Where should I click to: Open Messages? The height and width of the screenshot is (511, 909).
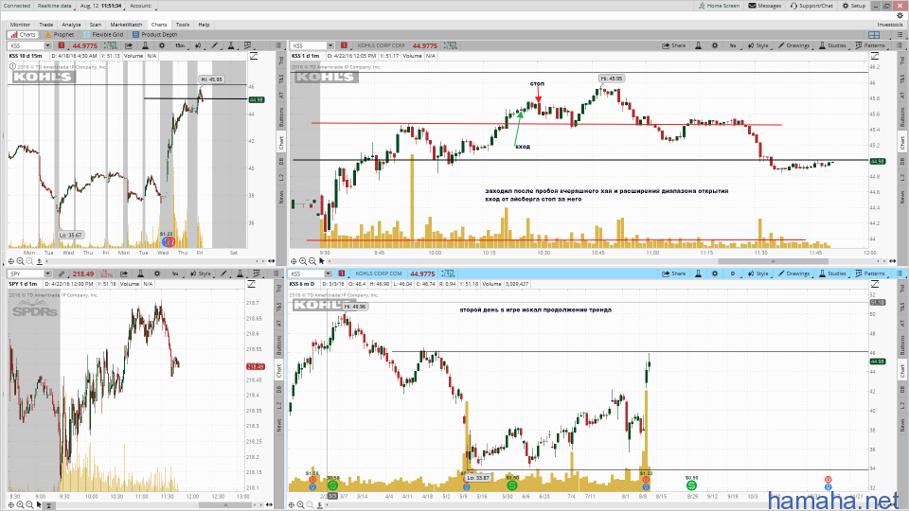click(765, 6)
